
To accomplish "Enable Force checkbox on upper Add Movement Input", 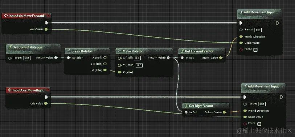I will pos(255,50).
